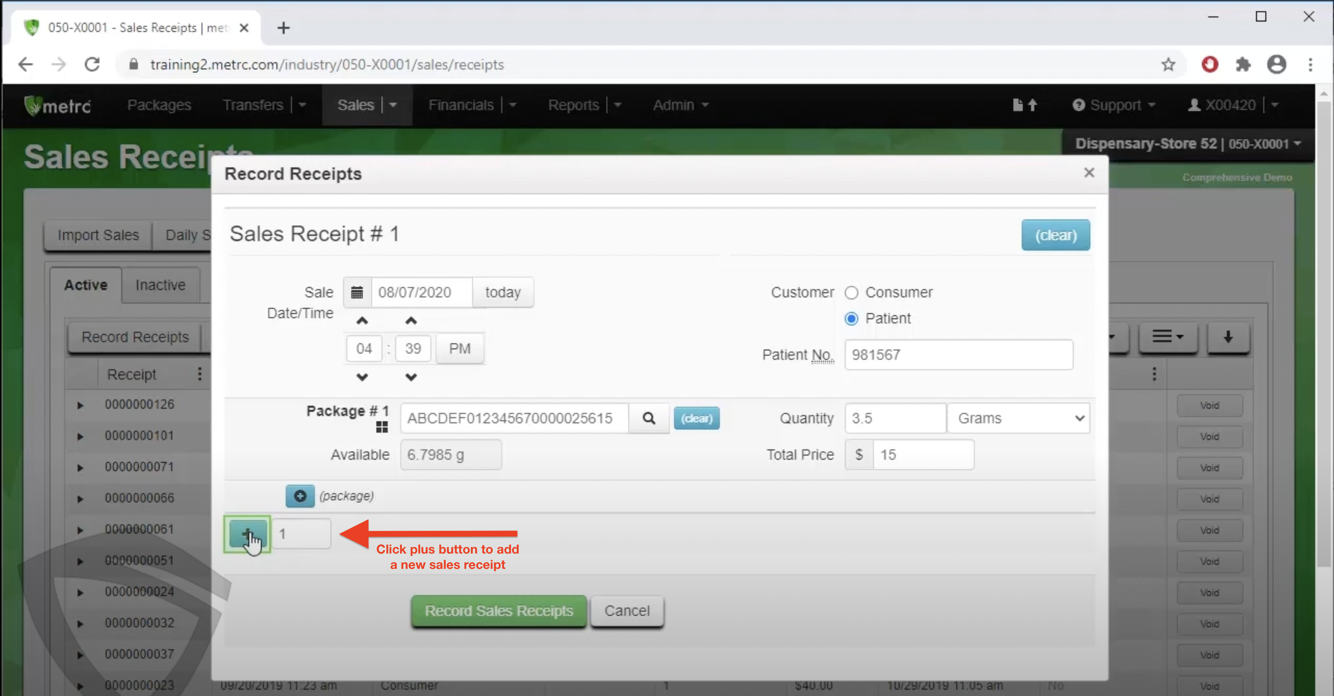Open the Reports menu

click(x=573, y=105)
